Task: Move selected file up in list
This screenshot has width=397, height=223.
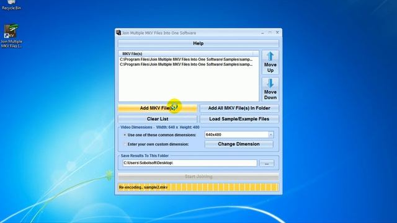Action: (x=270, y=62)
